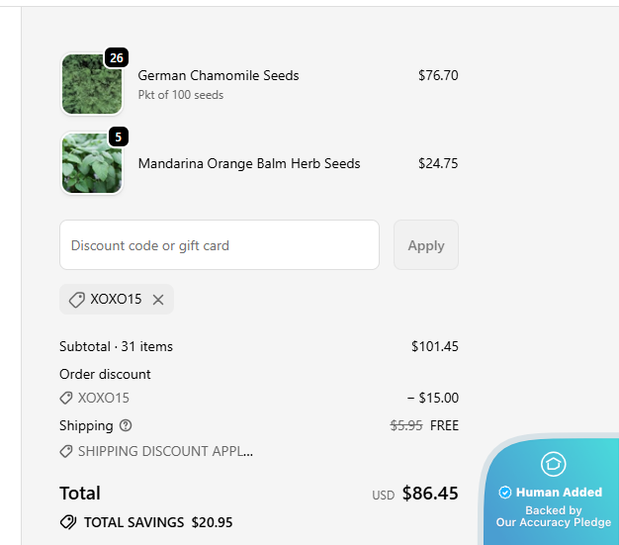Image resolution: width=619 pixels, height=545 pixels.
Task: Click the $86.45 total amount
Action: coord(430,493)
